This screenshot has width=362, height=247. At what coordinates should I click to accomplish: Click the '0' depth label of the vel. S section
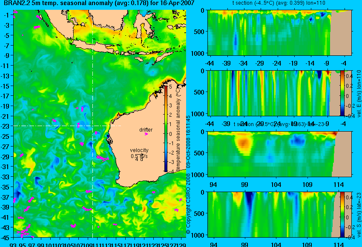[202, 192]
